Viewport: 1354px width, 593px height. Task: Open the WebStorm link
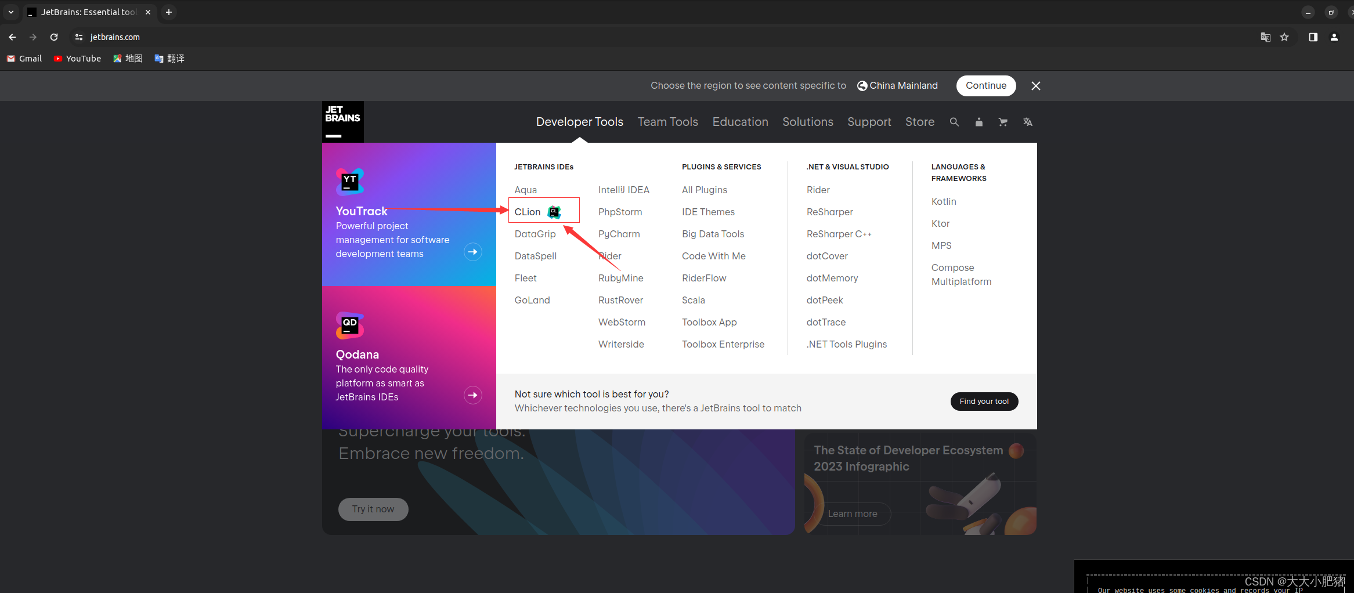[622, 323]
